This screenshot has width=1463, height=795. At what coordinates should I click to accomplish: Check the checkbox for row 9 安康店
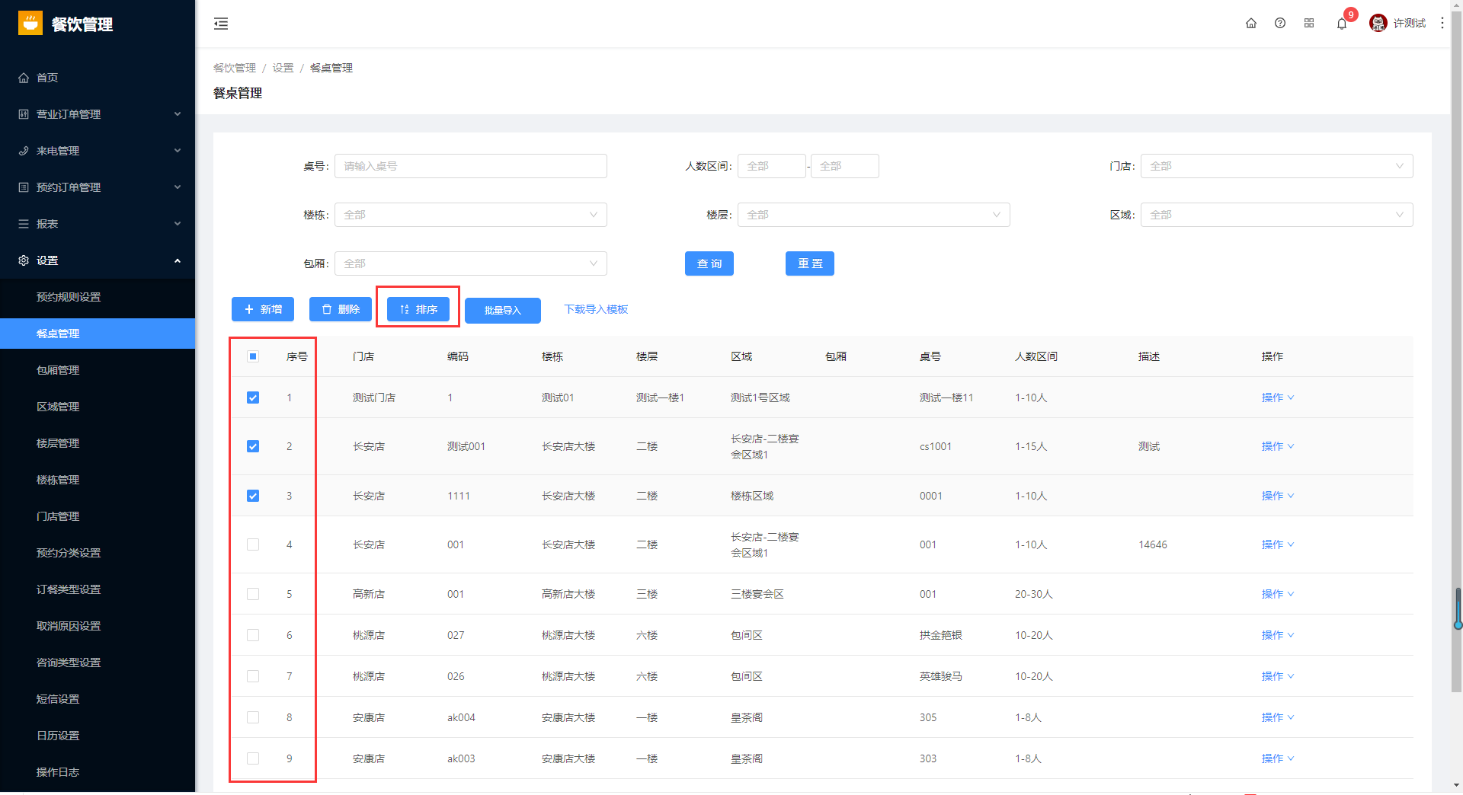[x=253, y=758]
